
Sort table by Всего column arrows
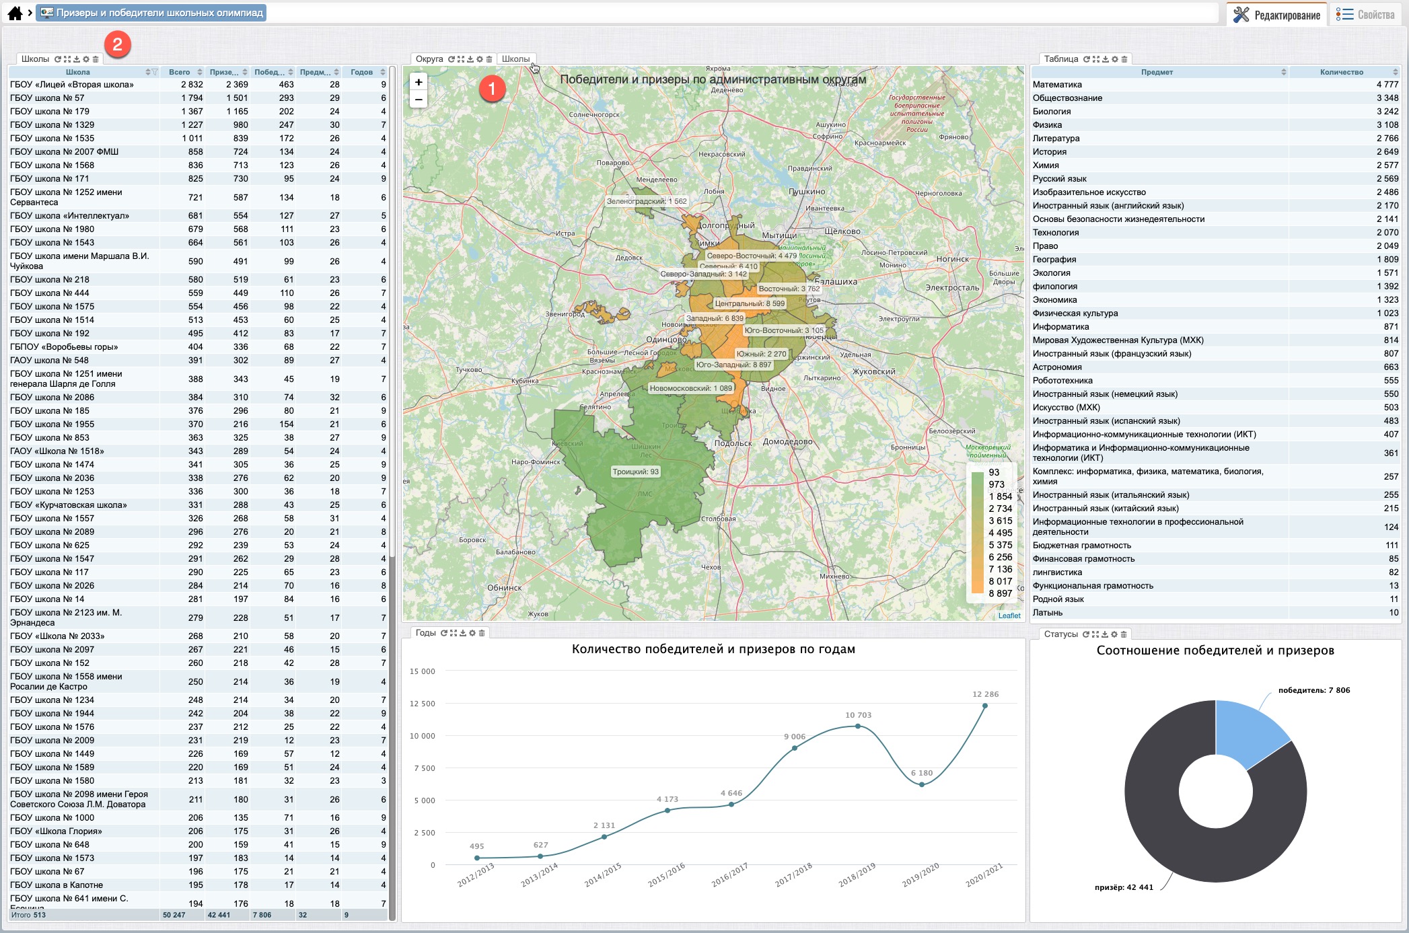[x=200, y=72]
